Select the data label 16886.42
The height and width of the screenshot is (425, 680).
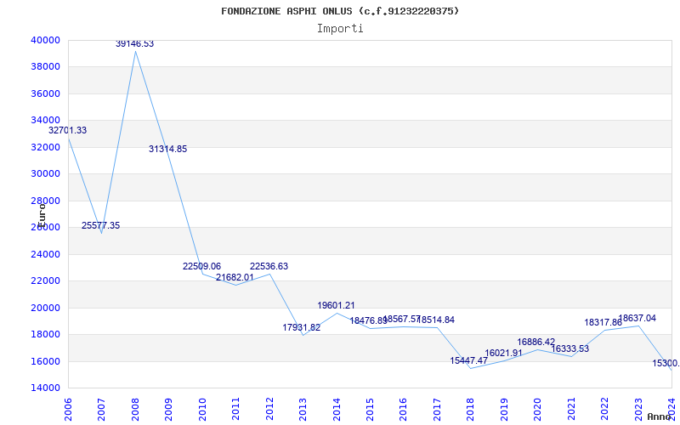[x=536, y=343]
